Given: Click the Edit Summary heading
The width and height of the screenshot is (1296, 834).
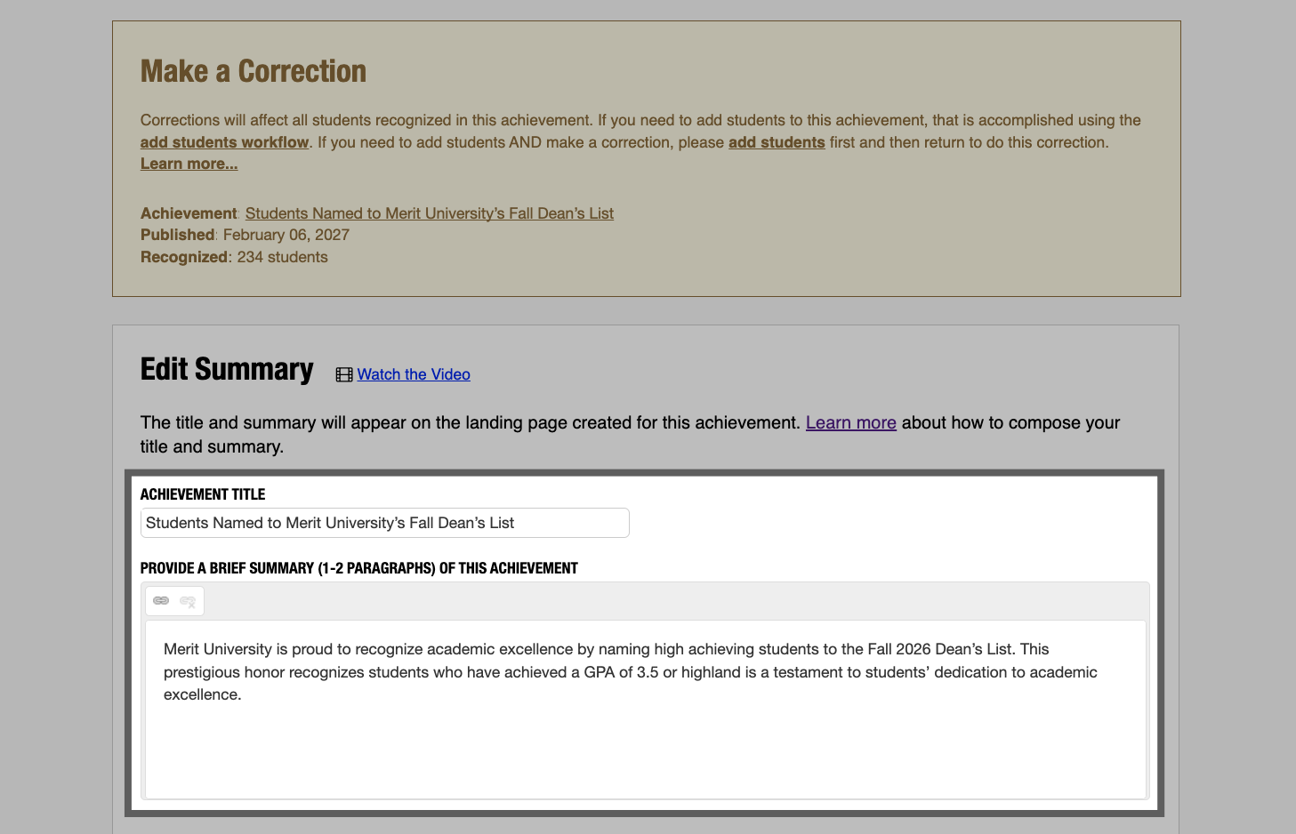Looking at the screenshot, I should [x=226, y=368].
